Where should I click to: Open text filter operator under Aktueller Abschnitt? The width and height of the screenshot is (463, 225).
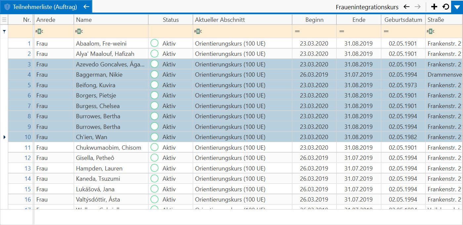198,31
